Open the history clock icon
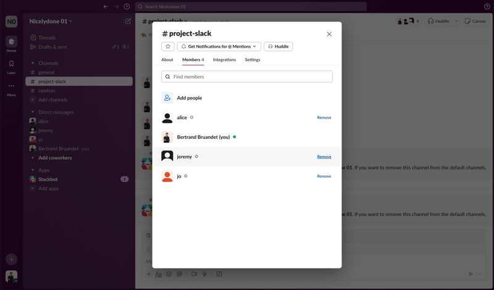494x290 pixels. 127,7
